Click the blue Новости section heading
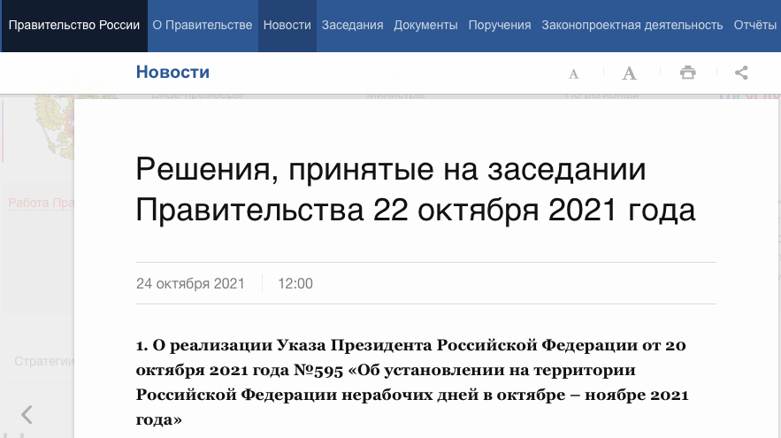 click(172, 73)
